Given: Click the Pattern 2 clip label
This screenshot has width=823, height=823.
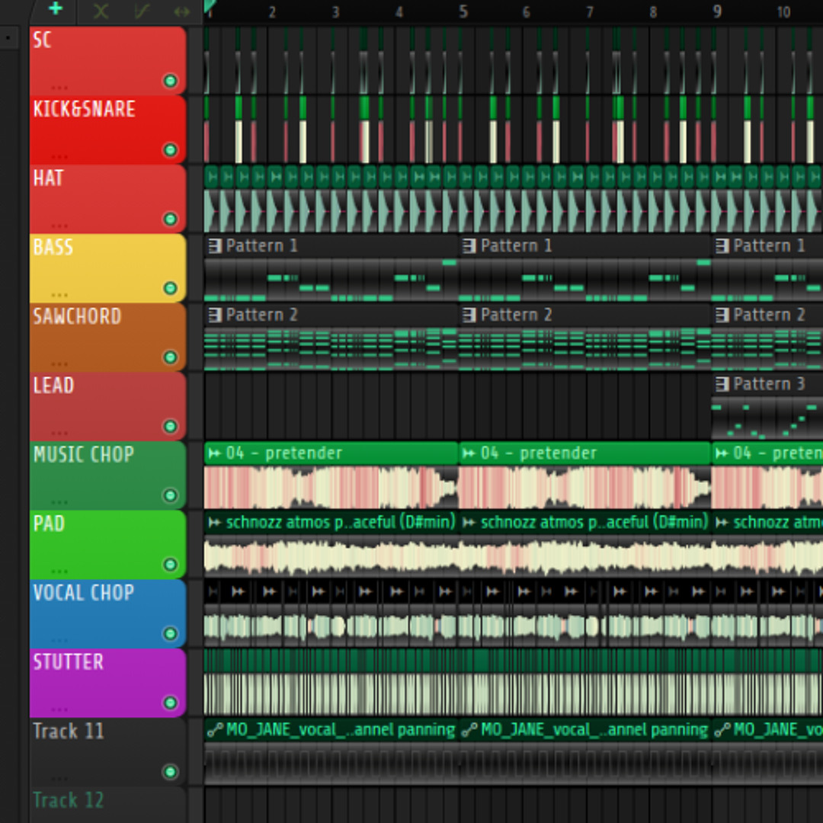Looking at the screenshot, I should coord(263,314).
